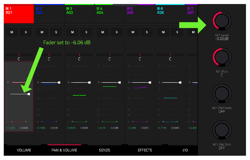Mute channel A04 with its M button
Screen dimensions: 250x160
point(103,32)
